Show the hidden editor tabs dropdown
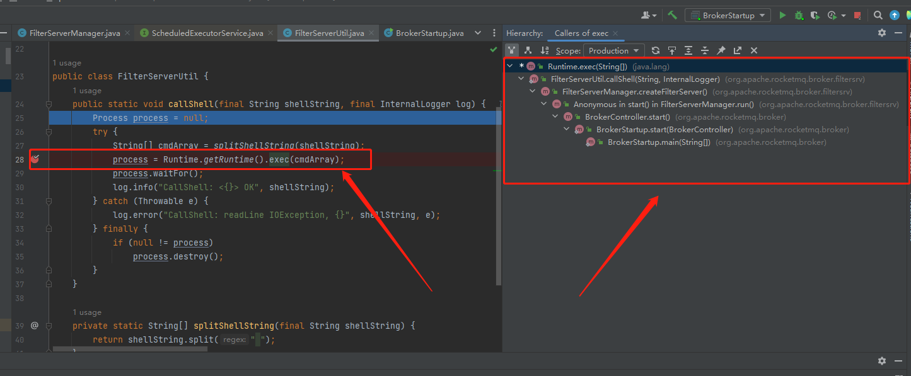The width and height of the screenshot is (911, 376). click(477, 33)
